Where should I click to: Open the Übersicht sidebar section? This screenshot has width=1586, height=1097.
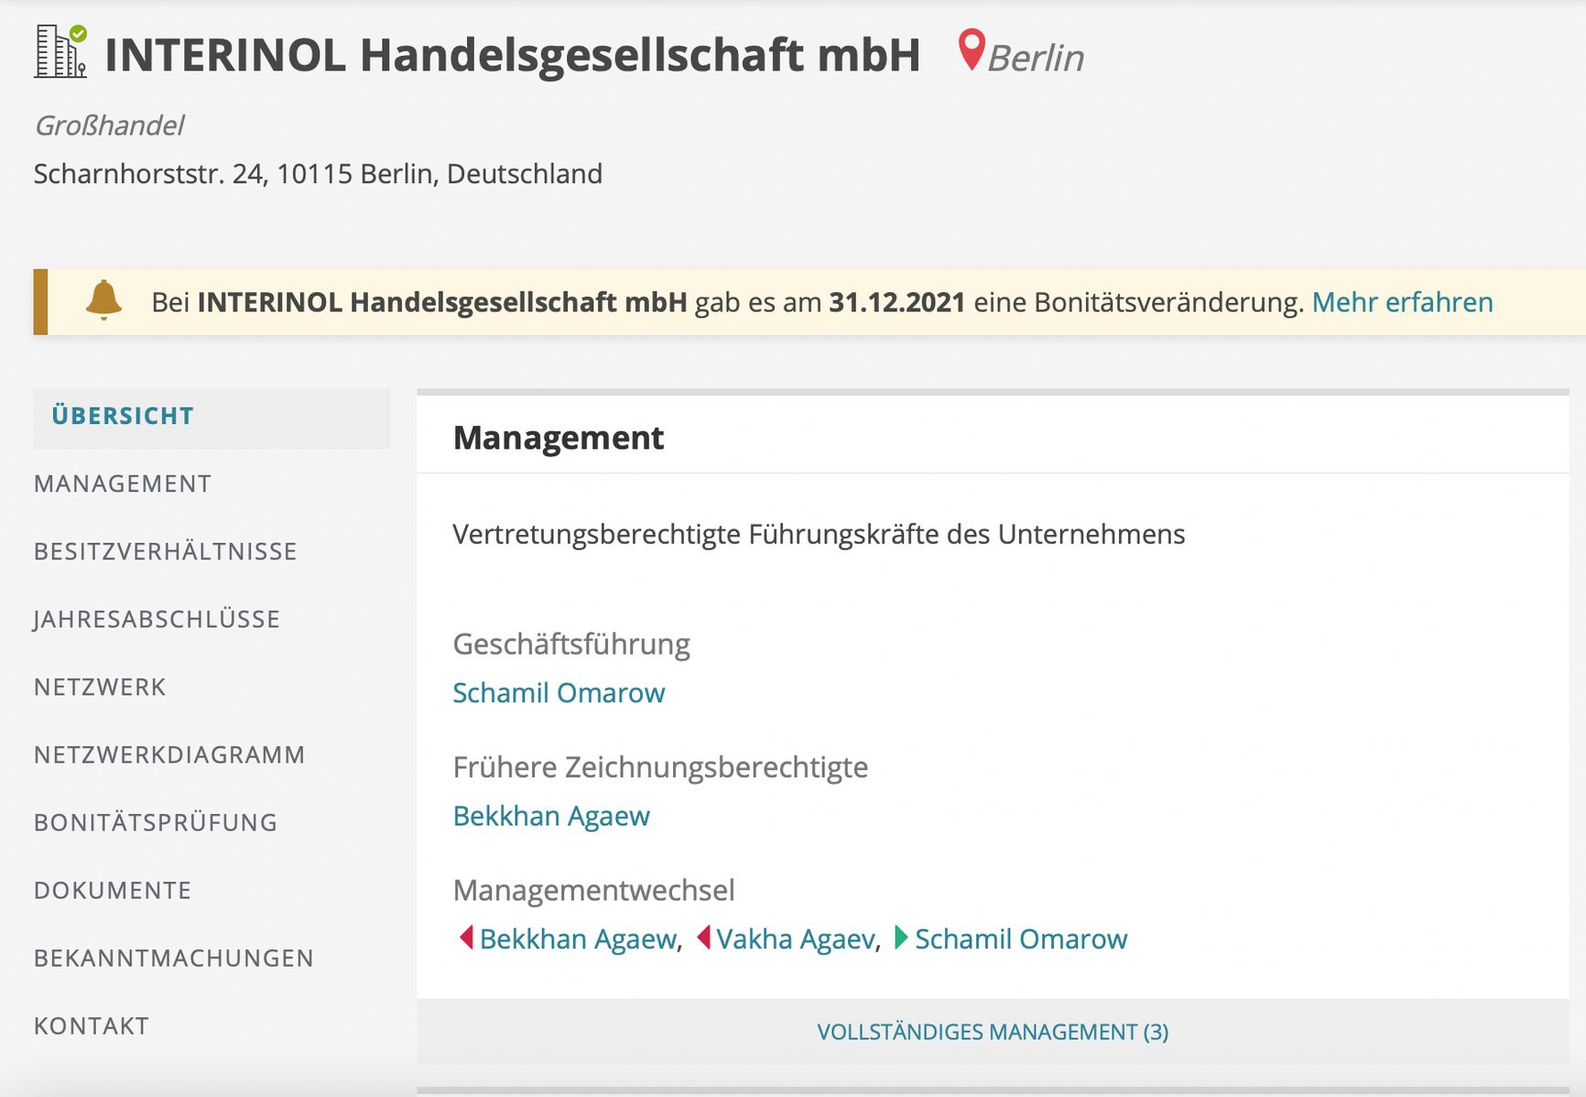point(123,417)
